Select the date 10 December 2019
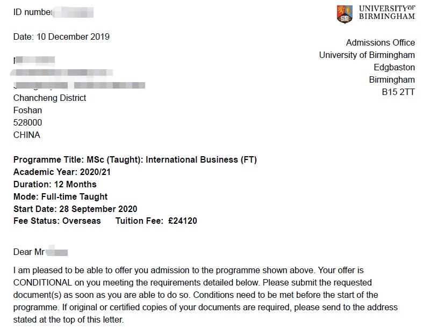The height and width of the screenshot is (329, 423). [x=73, y=36]
